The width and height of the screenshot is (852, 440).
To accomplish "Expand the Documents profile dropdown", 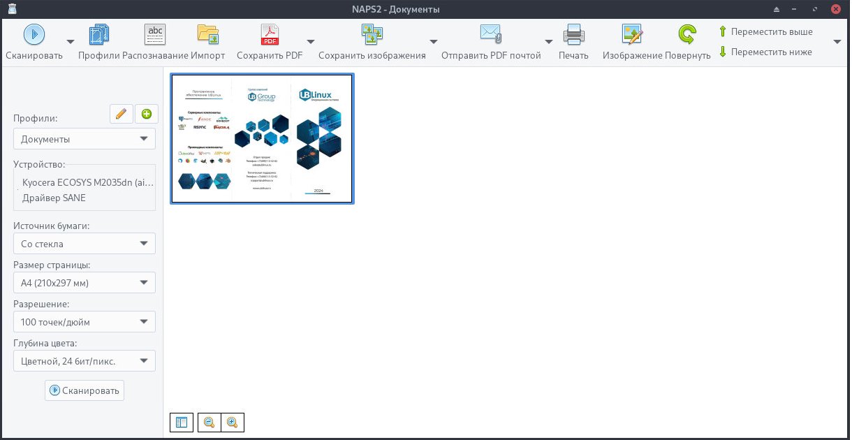I will tap(85, 139).
